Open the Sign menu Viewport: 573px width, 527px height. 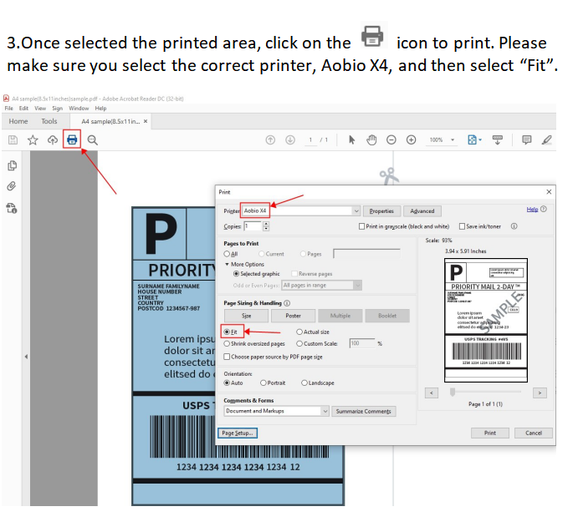[58, 109]
